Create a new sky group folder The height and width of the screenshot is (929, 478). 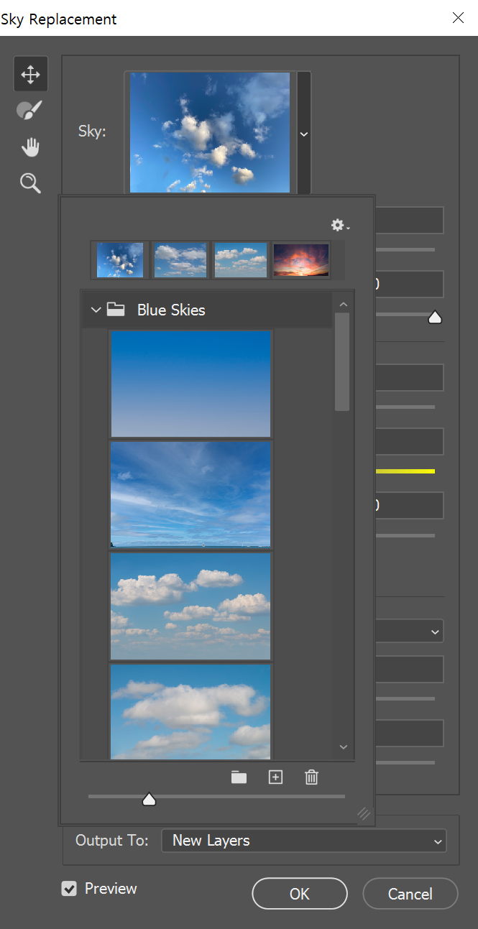(239, 777)
